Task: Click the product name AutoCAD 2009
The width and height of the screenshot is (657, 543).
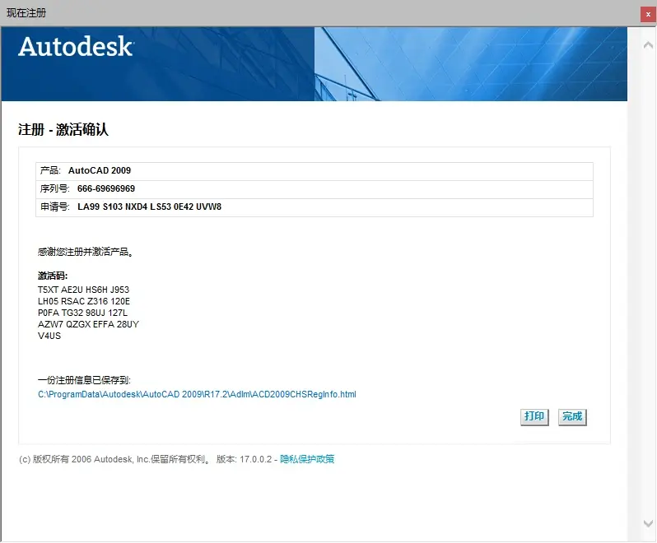Action: pos(100,170)
